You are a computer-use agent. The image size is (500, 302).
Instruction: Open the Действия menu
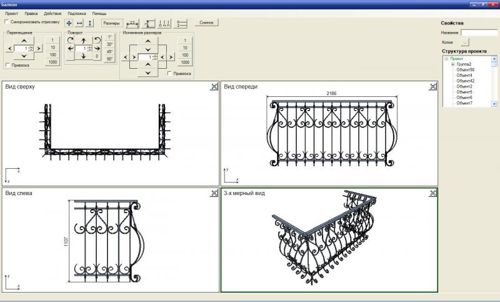(52, 13)
